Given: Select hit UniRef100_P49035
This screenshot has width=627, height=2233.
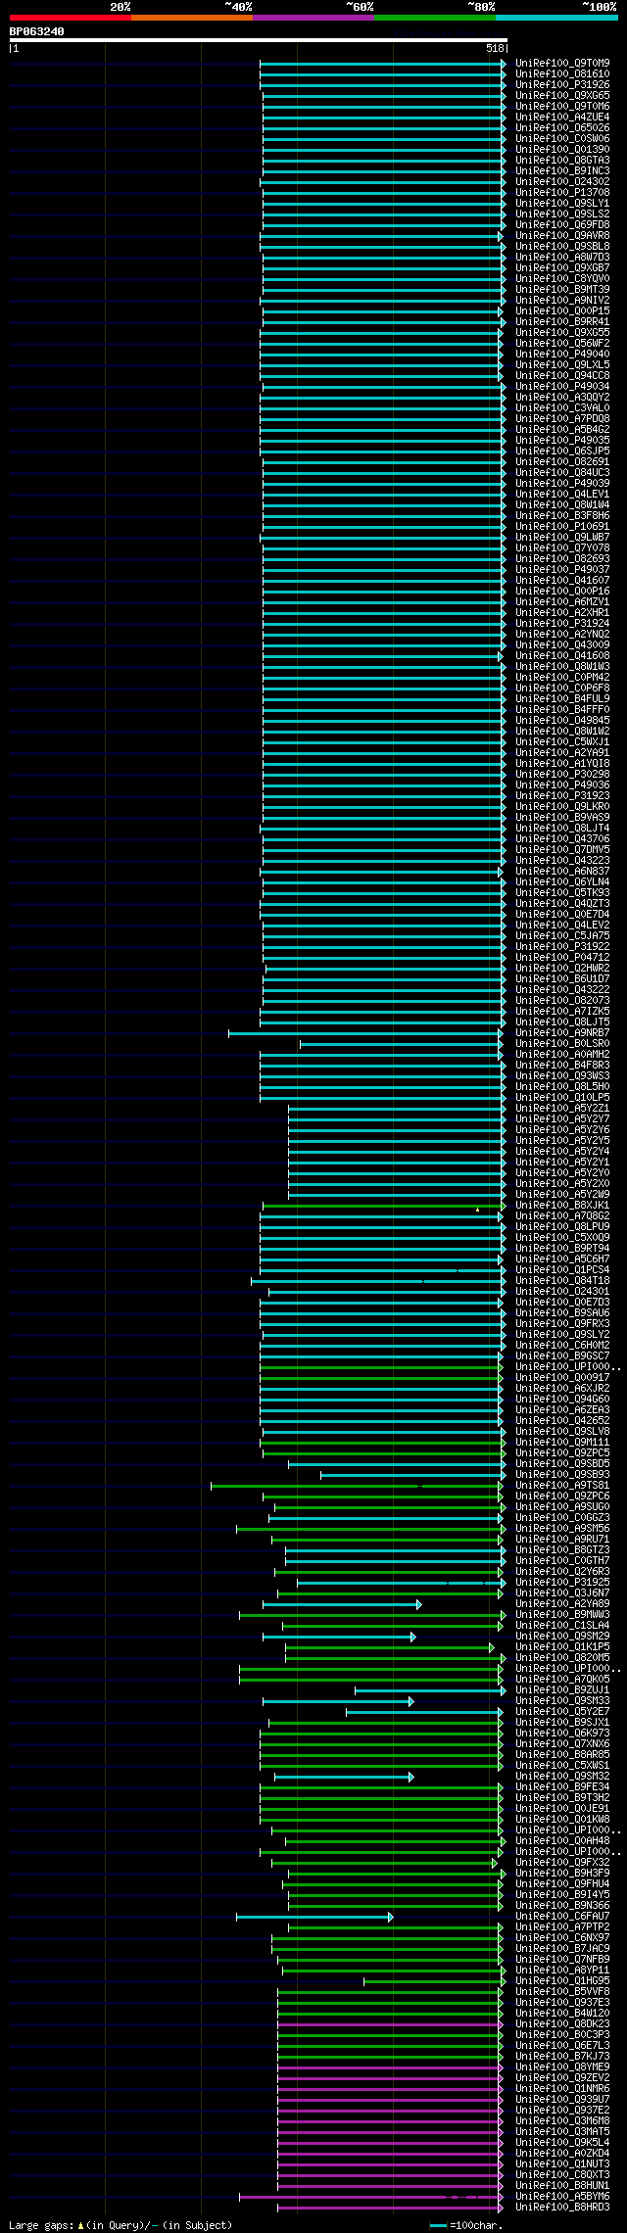Looking at the screenshot, I should [x=562, y=441].
